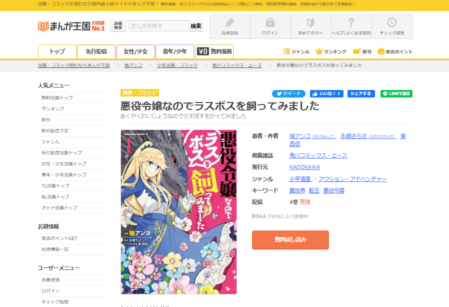The width and height of the screenshot is (449, 307).
Task: Share via the Twitter ツイート button
Action: (x=288, y=93)
